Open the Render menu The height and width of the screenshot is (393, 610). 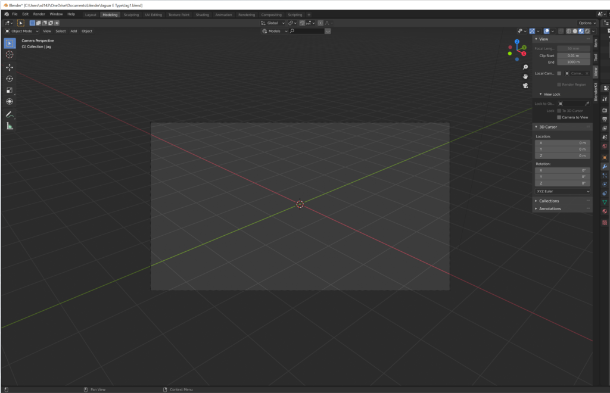39,14
